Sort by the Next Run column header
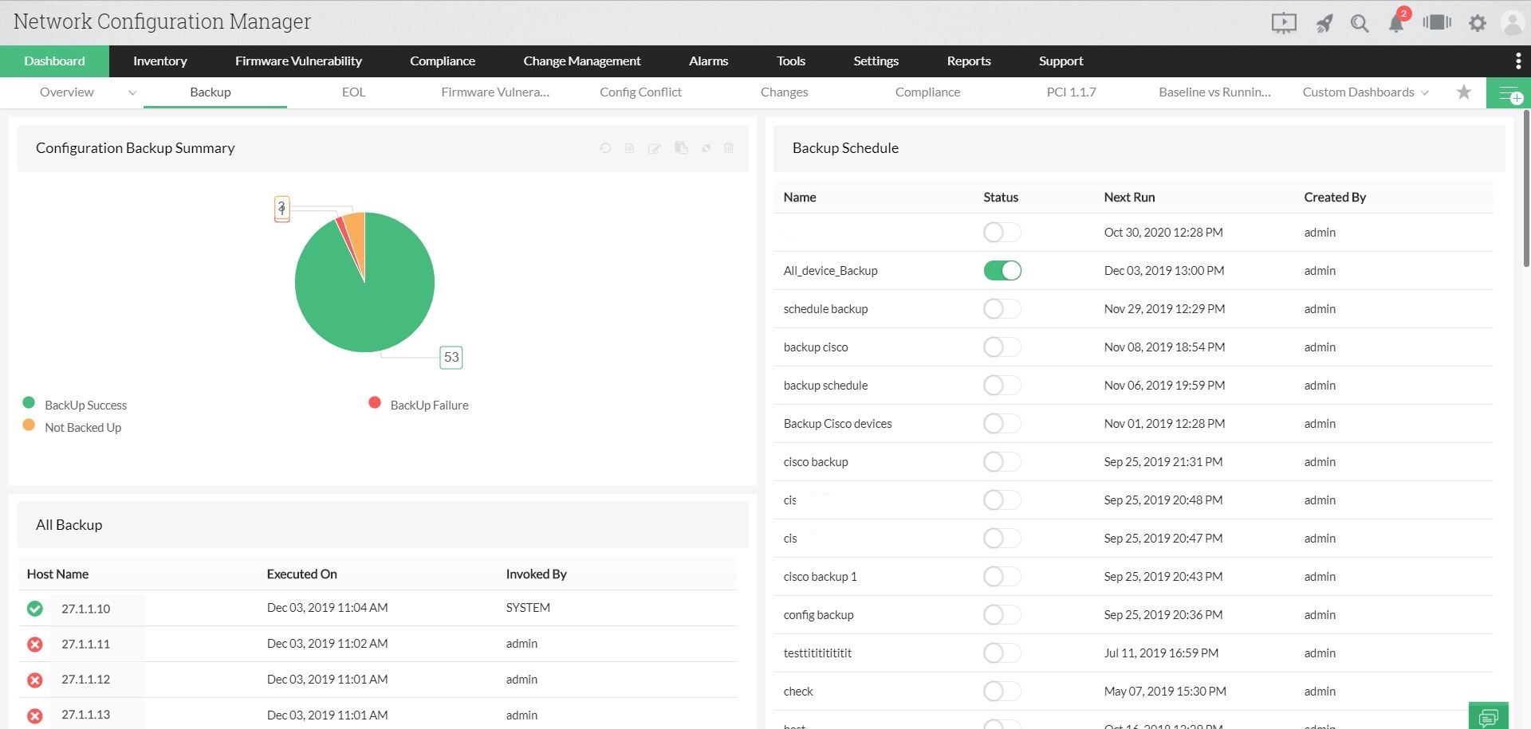The height and width of the screenshot is (729, 1531). [x=1129, y=198]
